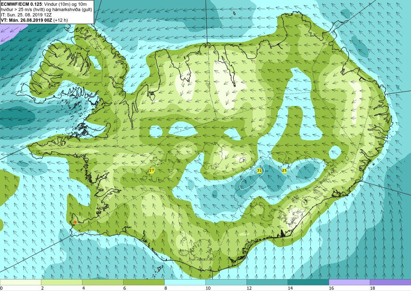The image size is (411, 291).
Task: Select the dark green 6–8 legend swatch
Action: pos(144,282)
